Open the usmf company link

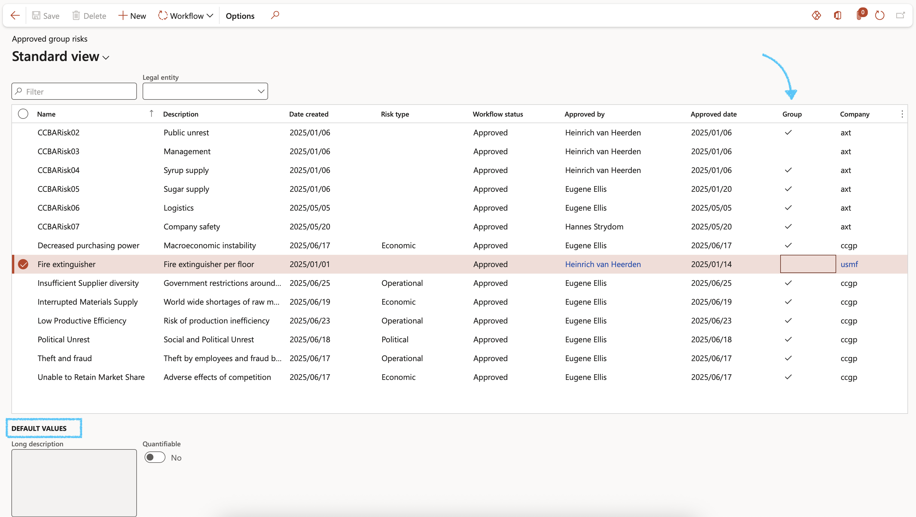[849, 264]
